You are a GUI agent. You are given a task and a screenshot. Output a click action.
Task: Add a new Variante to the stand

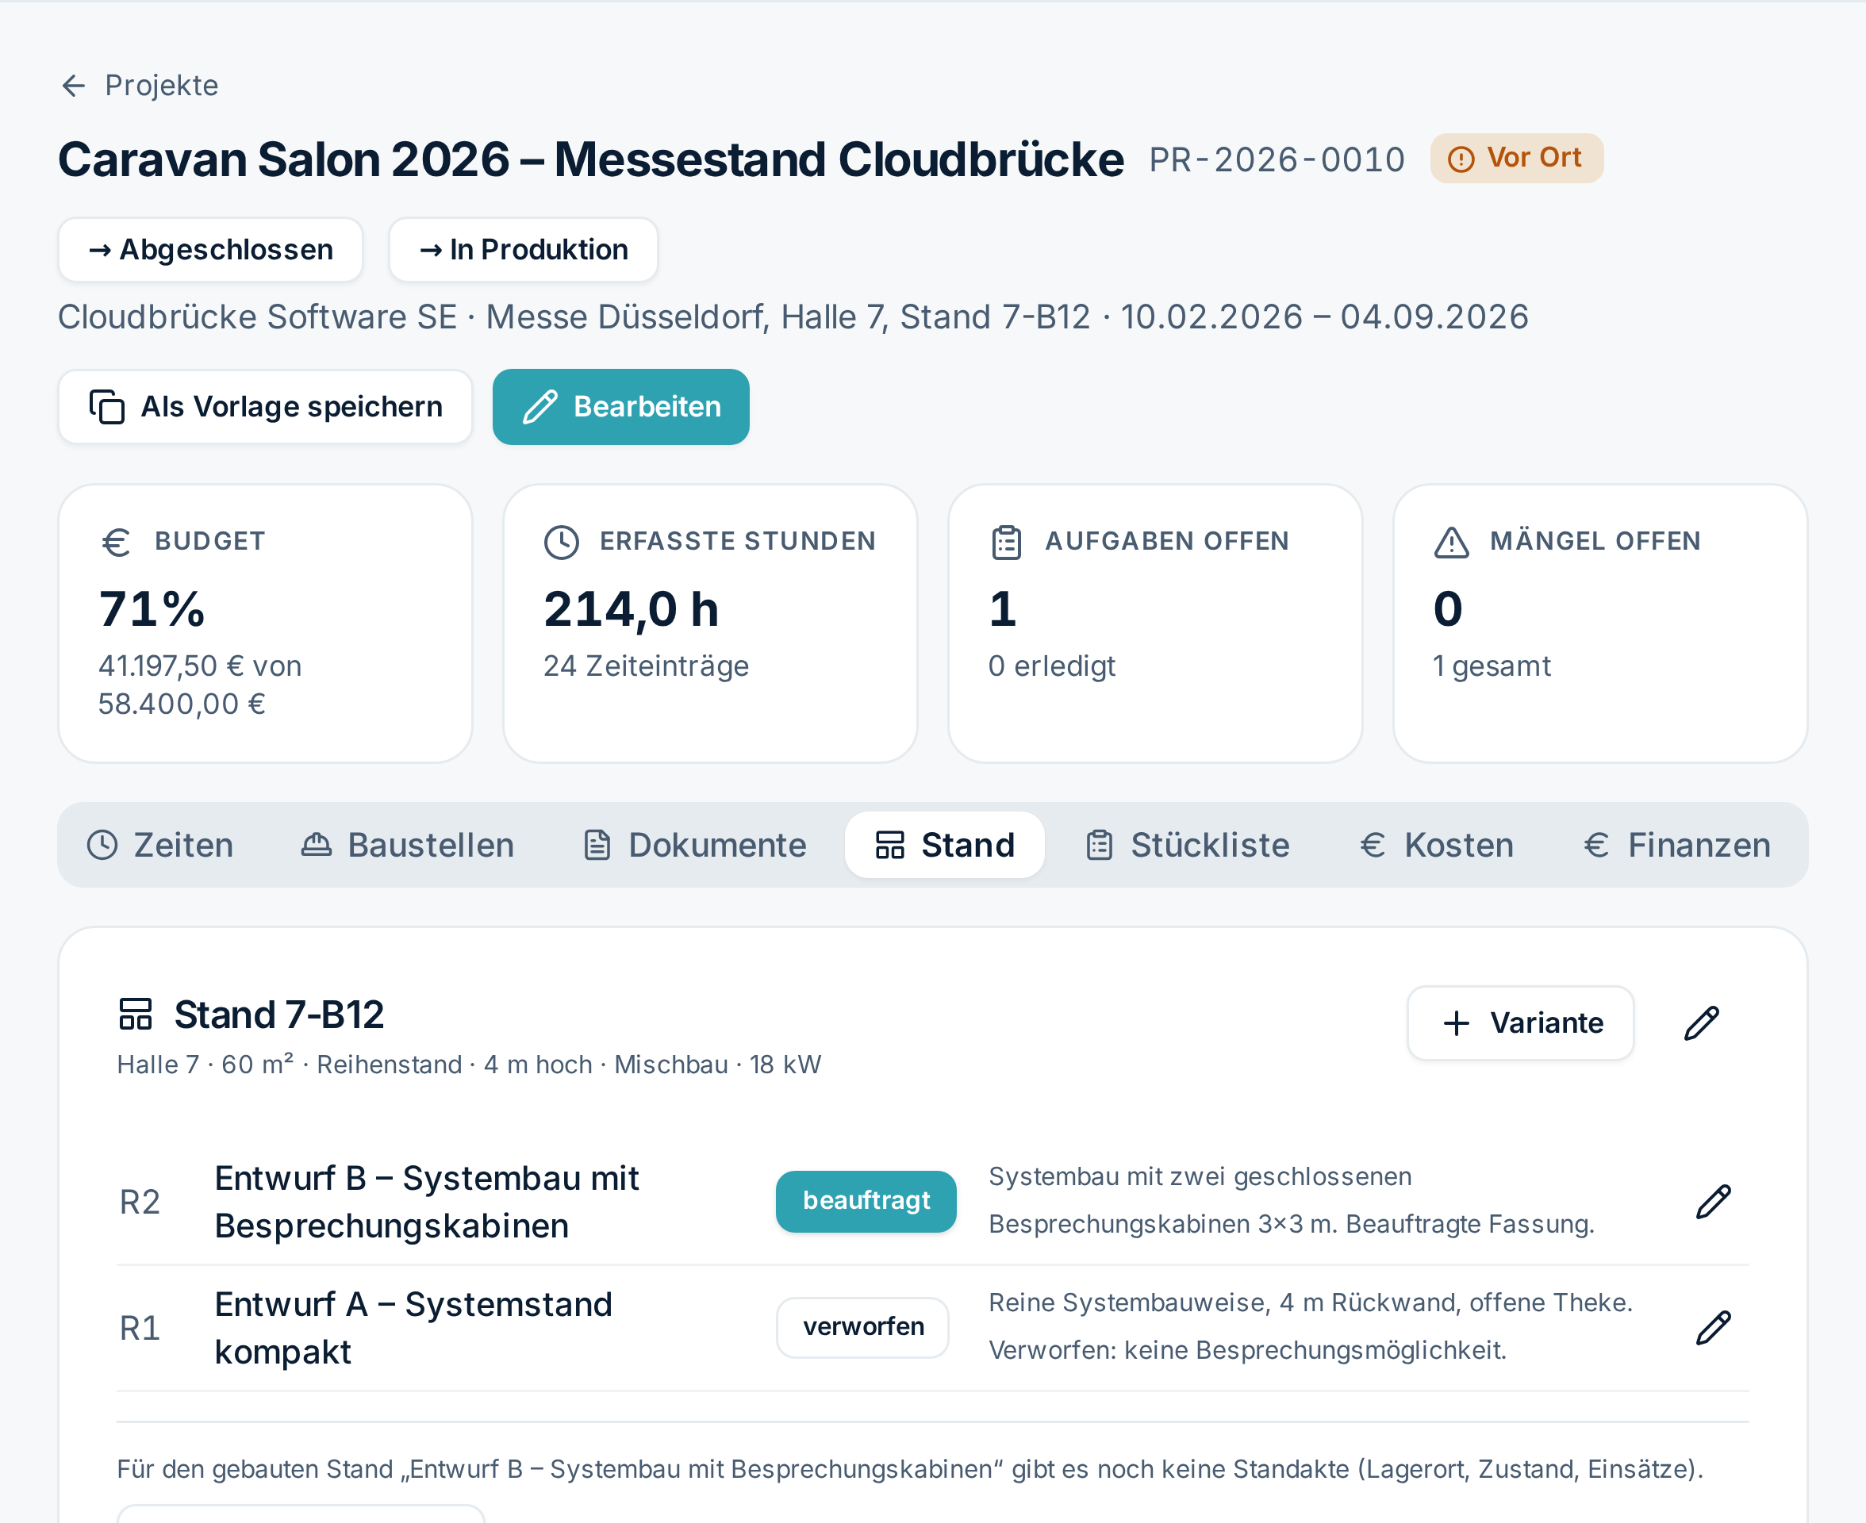[1521, 1023]
